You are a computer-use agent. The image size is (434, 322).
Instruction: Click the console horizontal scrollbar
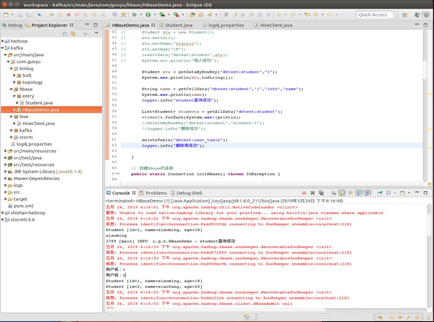click(216, 310)
